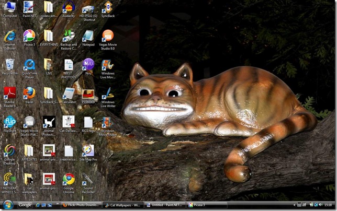The height and width of the screenshot is (211, 337).
Task: Open Picasa 3 desktop icon
Action: pos(29,37)
